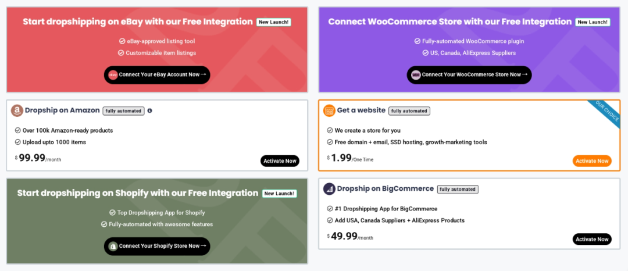
Task: Activate the Dropship on BigCommerce plan
Action: [x=592, y=239]
